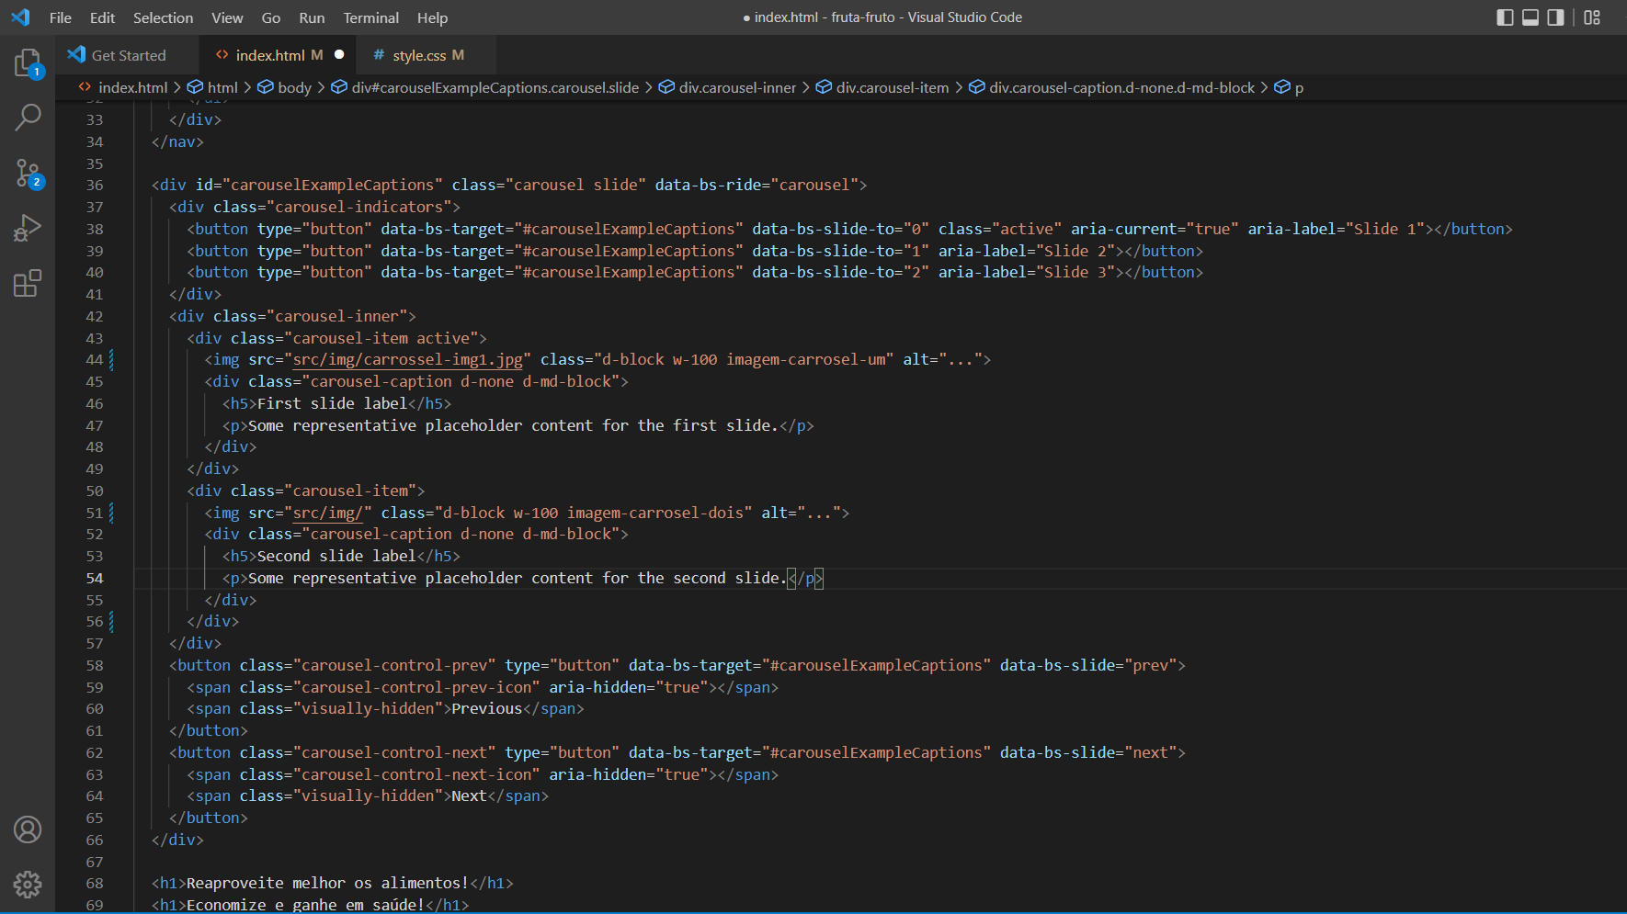Toggle Primary Side Bar layout icon
The image size is (1627, 914).
click(x=1505, y=17)
